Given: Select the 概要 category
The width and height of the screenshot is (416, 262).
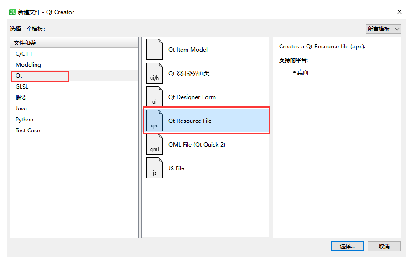Looking at the screenshot, I should [74, 97].
